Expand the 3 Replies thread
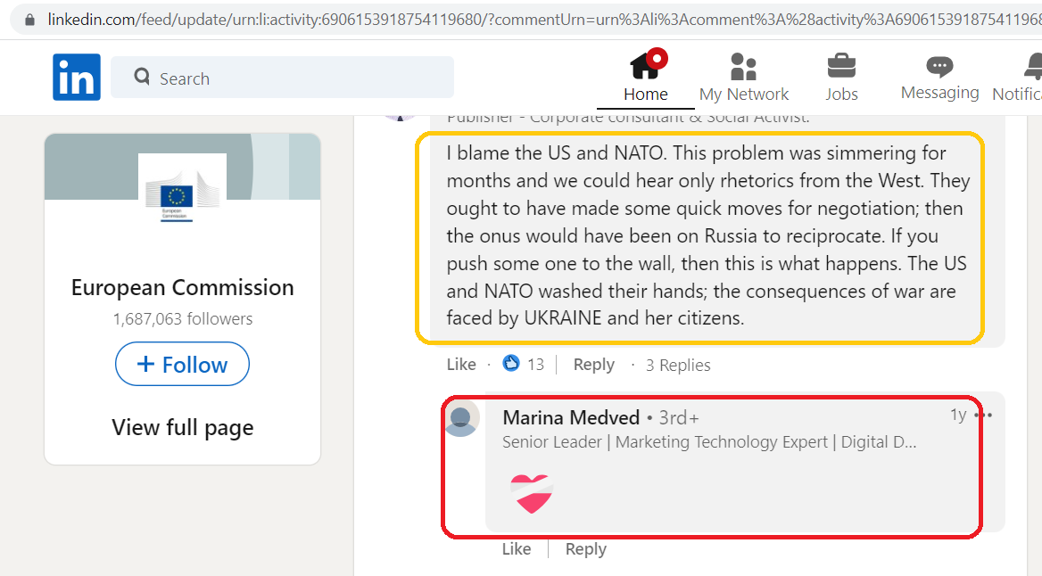The image size is (1042, 576). [678, 365]
